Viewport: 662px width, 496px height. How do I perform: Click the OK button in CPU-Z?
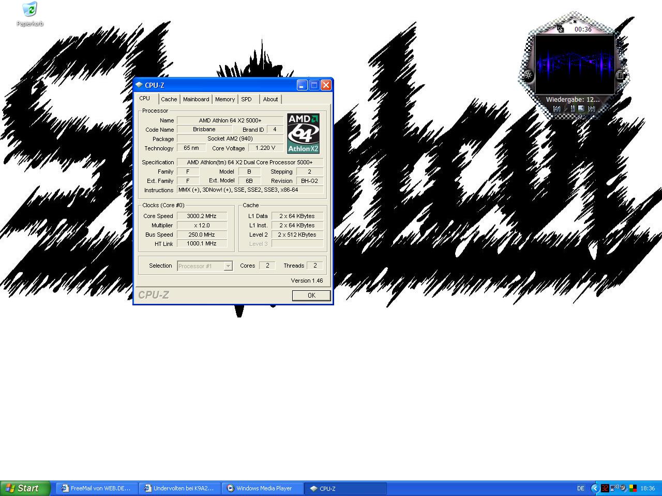(x=311, y=296)
